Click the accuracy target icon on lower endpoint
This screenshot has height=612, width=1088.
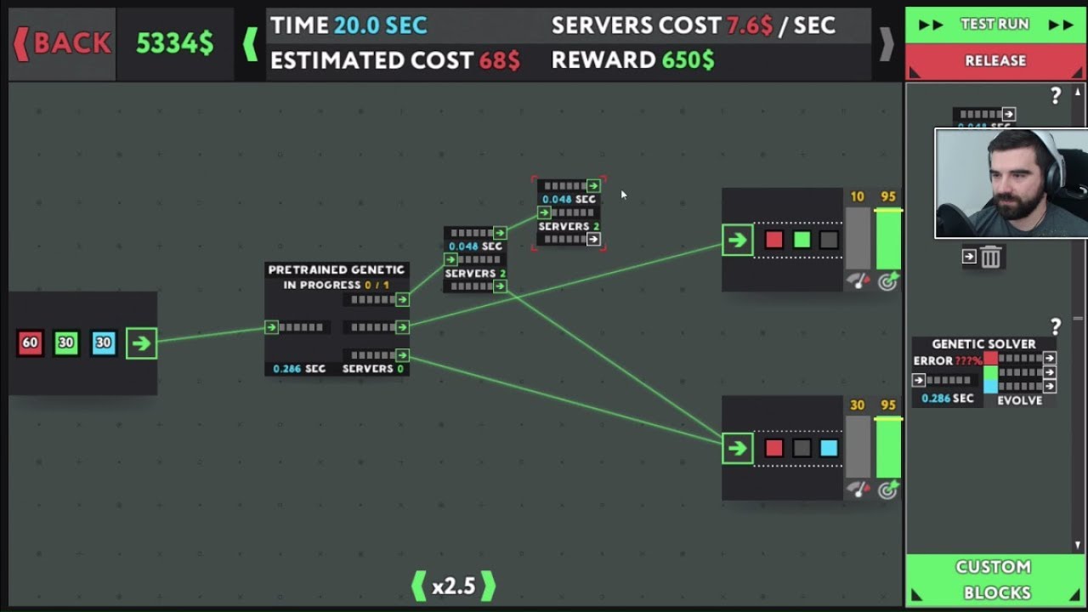point(888,490)
